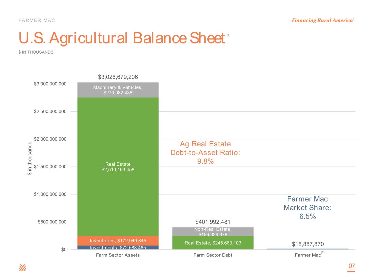Click the U.S. Agricultural Balance Sheet title
This screenshot has height=280, width=374.
pyautogui.click(x=122, y=38)
